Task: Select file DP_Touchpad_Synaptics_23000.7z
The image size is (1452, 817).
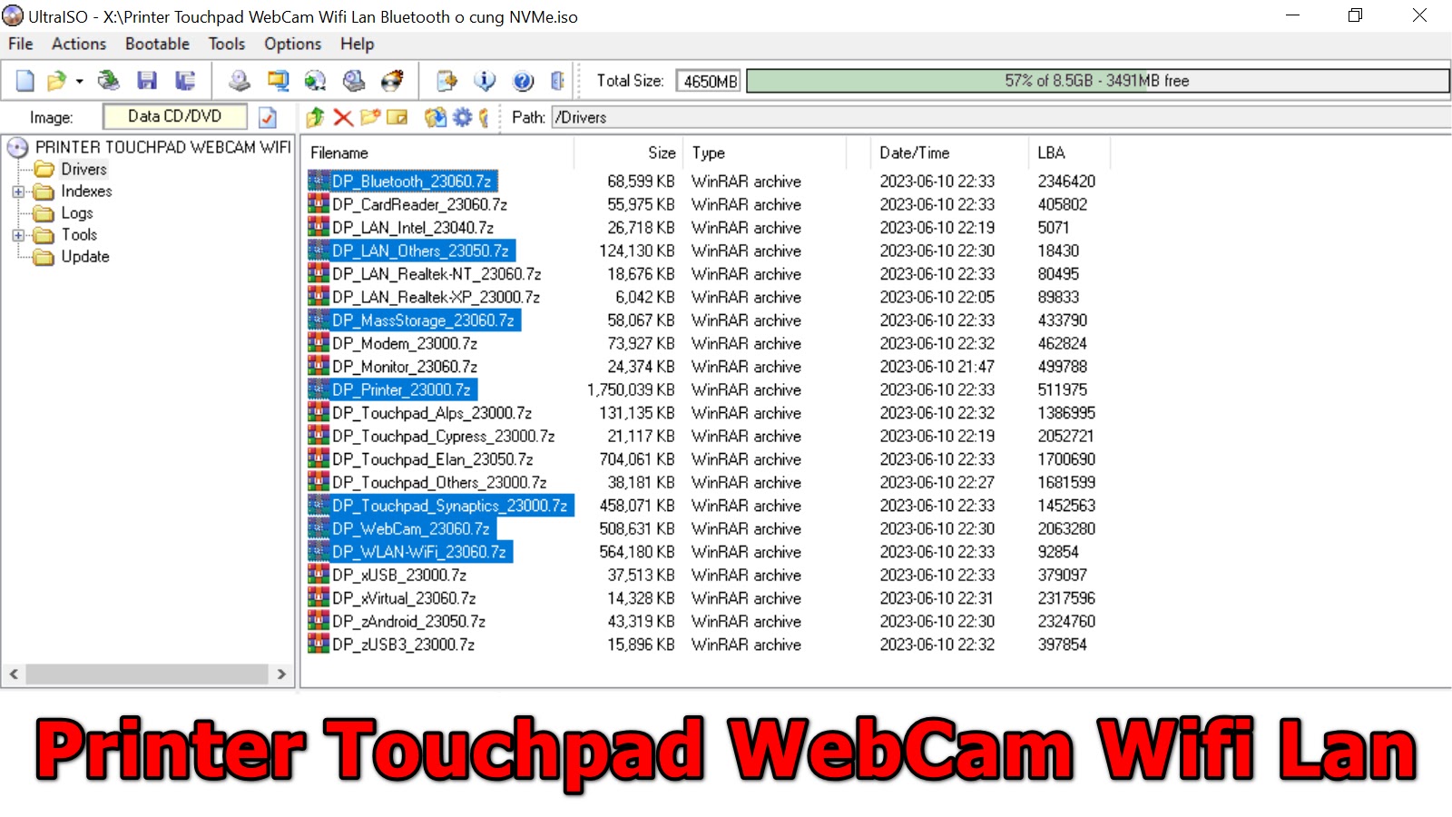Action: click(449, 506)
